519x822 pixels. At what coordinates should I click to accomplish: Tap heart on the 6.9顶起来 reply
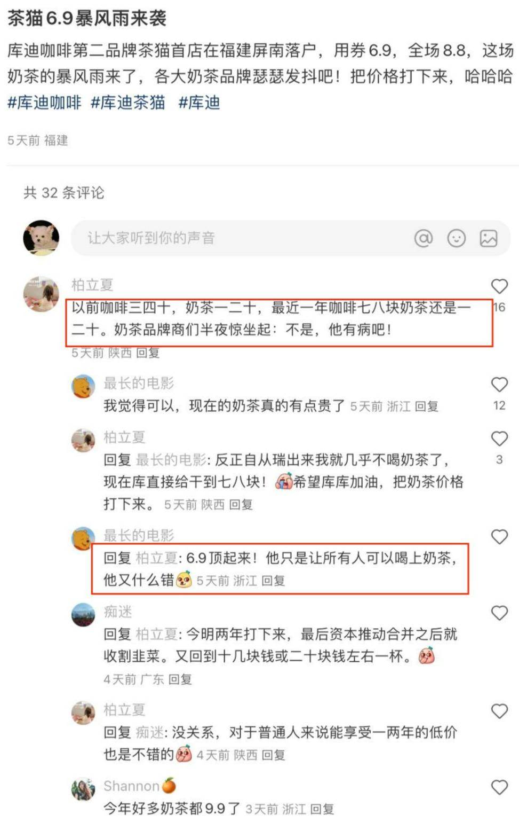499,537
